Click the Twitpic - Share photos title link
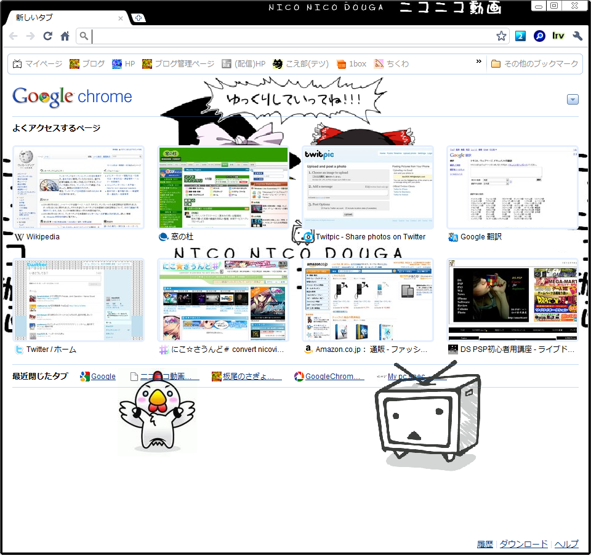Viewport: 591px width, 555px height. pos(371,237)
